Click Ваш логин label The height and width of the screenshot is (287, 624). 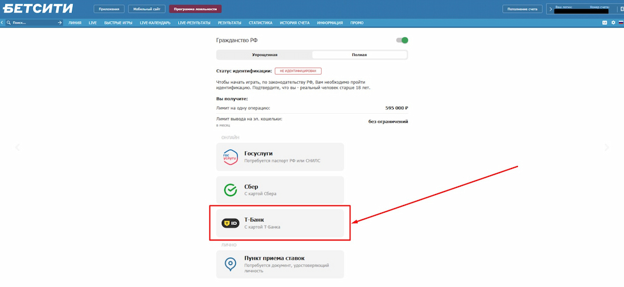[x=564, y=7]
